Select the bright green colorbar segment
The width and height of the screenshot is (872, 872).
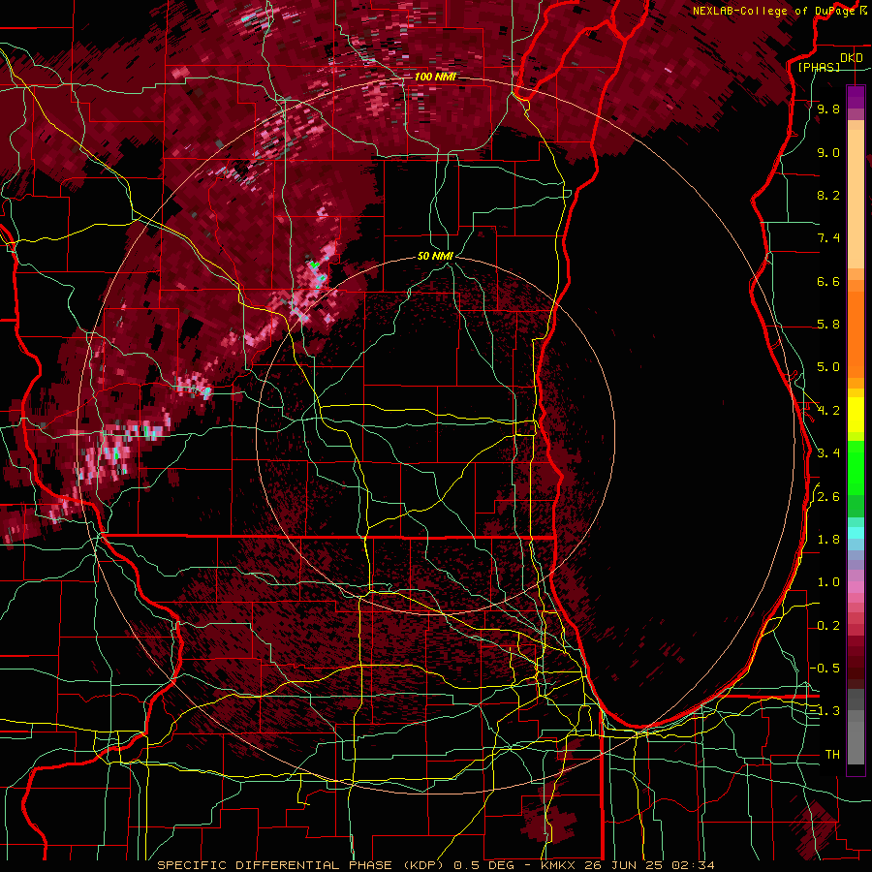[x=856, y=467]
